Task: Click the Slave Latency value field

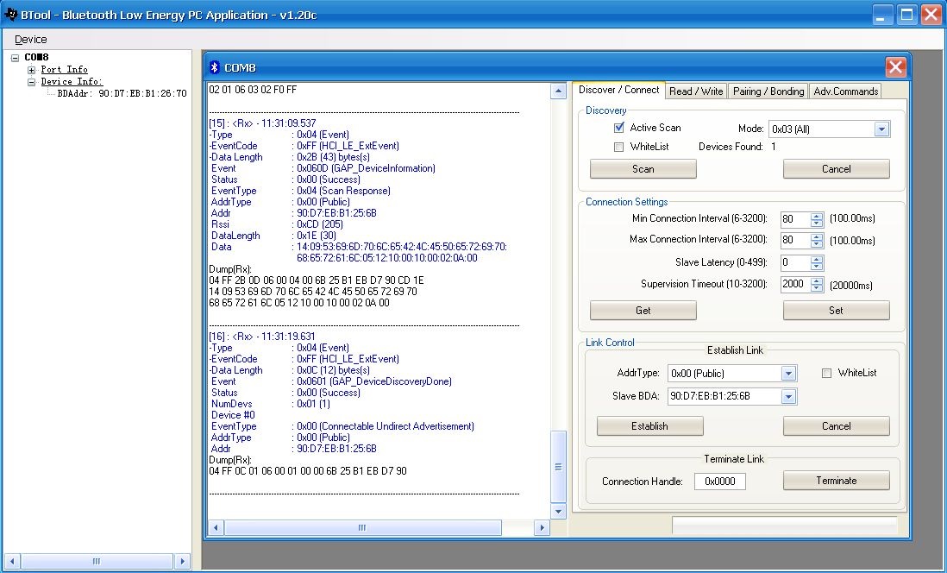Action: tap(795, 263)
